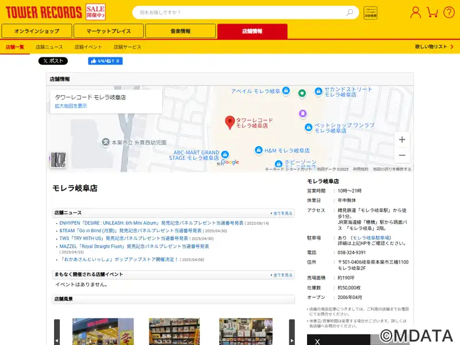Select the 店舗サービス submenu item
Viewport: 460px width, 345px height.
(127, 47)
